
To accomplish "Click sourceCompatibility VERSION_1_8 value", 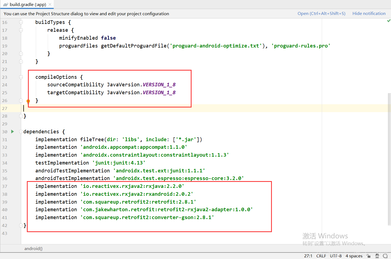I will (159, 85).
